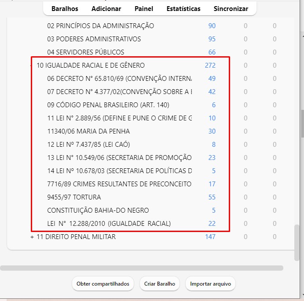Open the Adicionar tab

click(x=106, y=9)
